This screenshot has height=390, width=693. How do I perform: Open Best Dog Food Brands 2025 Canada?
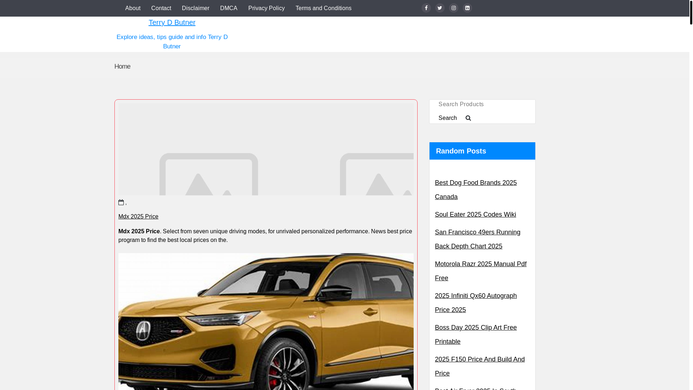[x=476, y=190]
